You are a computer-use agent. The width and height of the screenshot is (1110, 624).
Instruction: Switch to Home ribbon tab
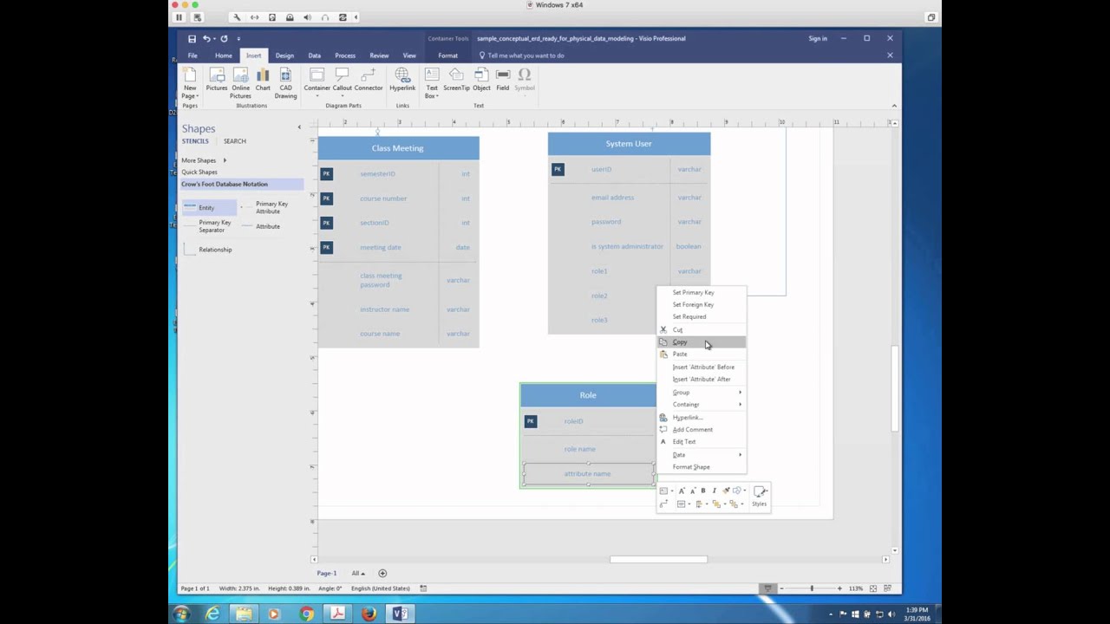tap(224, 55)
